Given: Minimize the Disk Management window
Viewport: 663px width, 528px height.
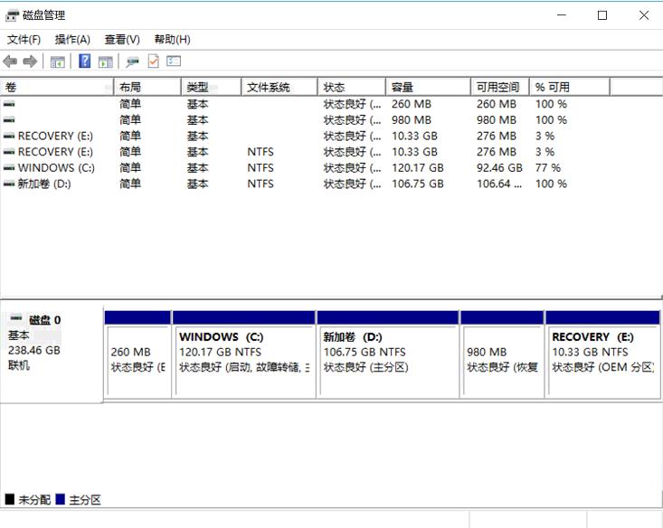Looking at the screenshot, I should 562,15.
